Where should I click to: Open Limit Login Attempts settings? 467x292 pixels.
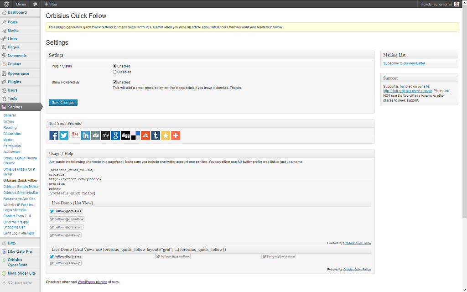tap(19, 233)
